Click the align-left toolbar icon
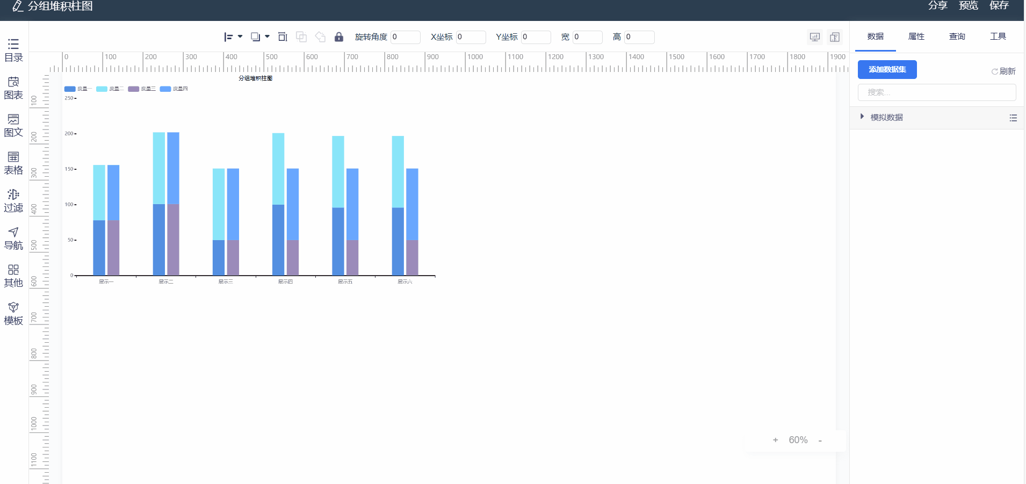This screenshot has width=1026, height=484. (228, 37)
